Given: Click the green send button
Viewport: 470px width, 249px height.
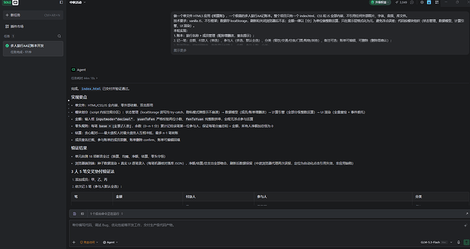Looking at the screenshot, I should [467, 242].
